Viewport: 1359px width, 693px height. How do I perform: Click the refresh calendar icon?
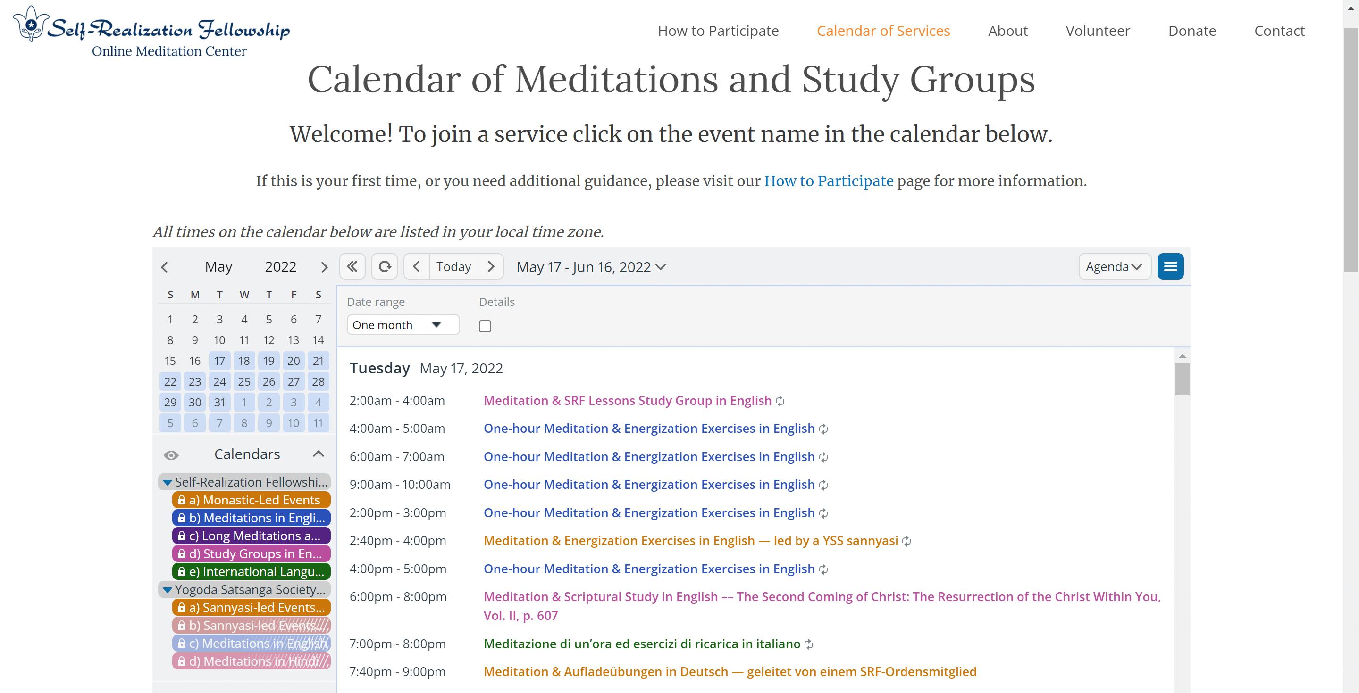pos(385,267)
